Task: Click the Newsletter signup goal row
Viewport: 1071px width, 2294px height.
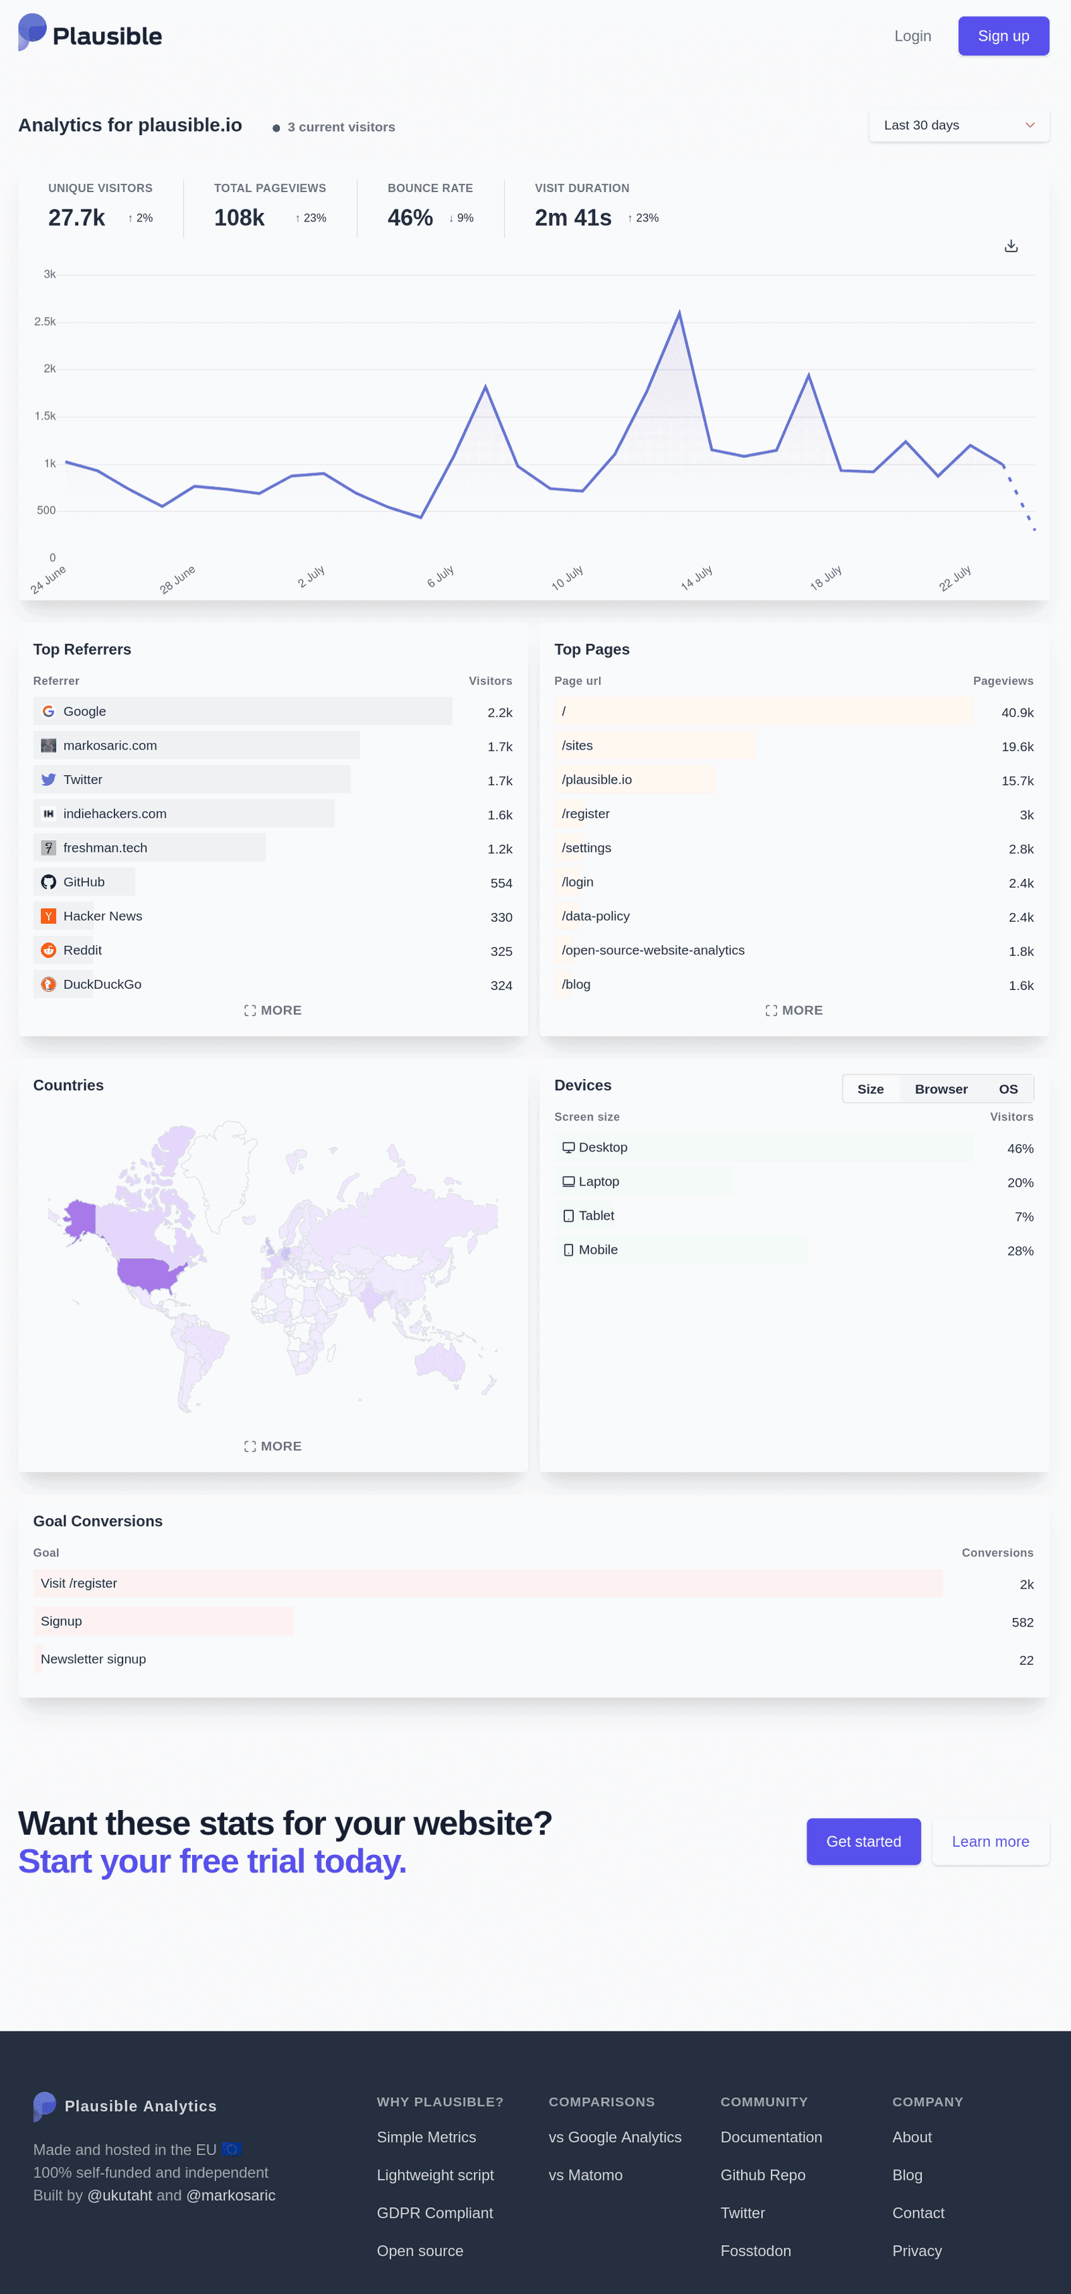Action: tap(533, 1659)
